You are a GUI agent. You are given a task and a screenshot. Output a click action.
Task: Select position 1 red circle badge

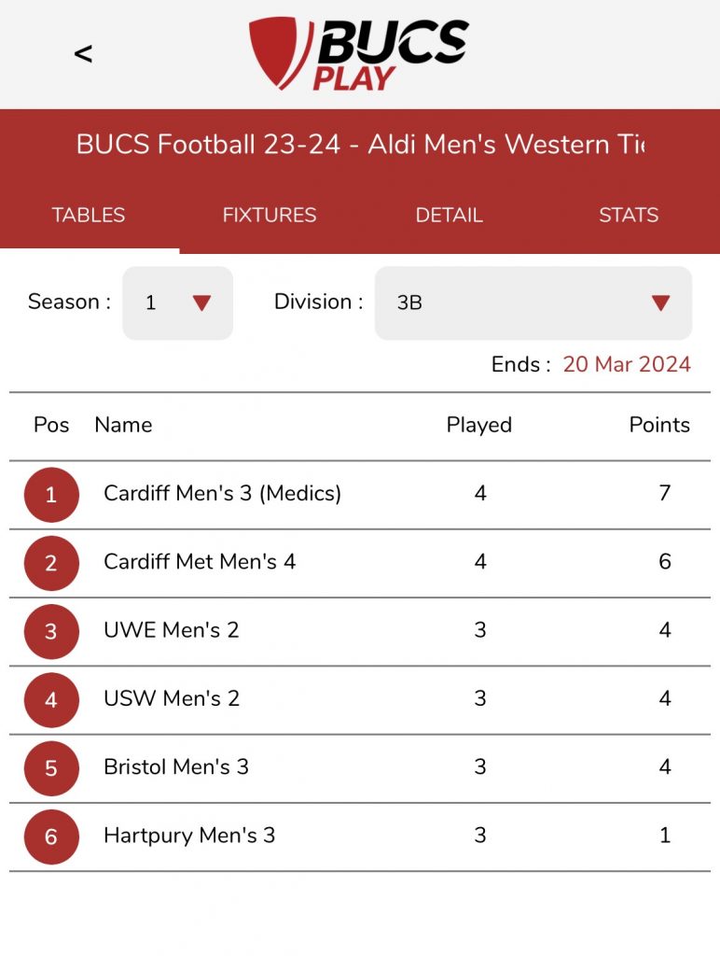(51, 495)
